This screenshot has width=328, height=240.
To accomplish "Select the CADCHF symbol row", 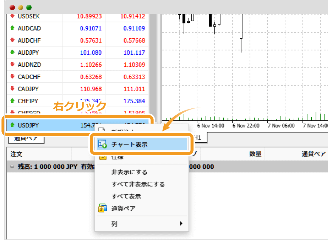I will pos(78,77).
